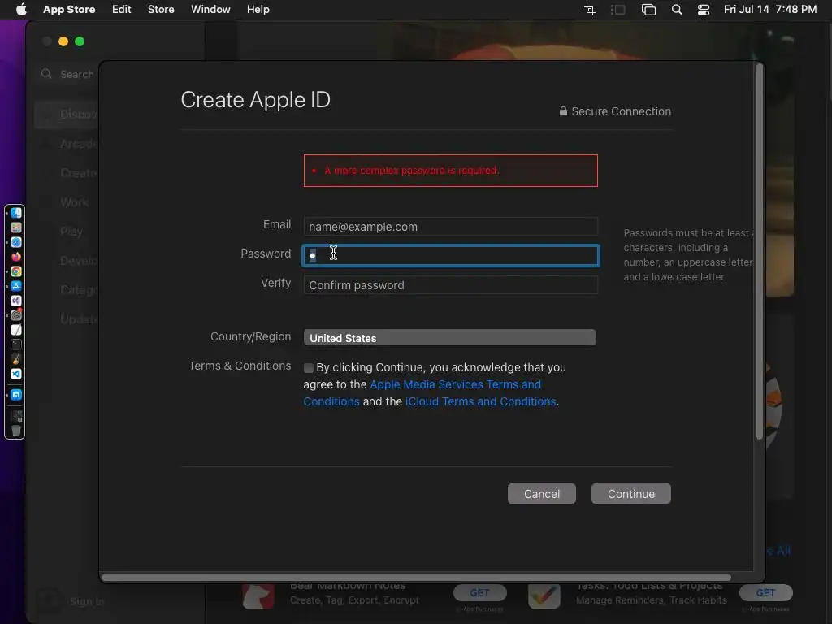This screenshot has width=832, height=624.
Task: Launch Safari from the Dock
Action: click(16, 242)
